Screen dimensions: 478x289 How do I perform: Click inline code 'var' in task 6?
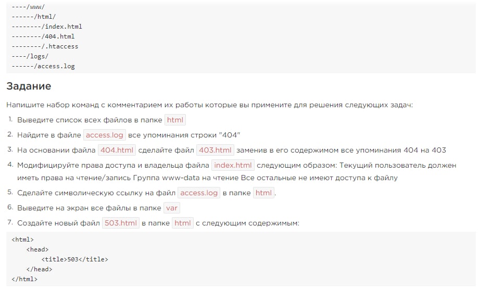pyautogui.click(x=172, y=208)
